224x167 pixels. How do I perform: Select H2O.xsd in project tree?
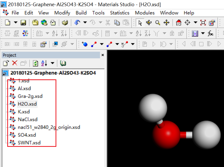coord(27,104)
